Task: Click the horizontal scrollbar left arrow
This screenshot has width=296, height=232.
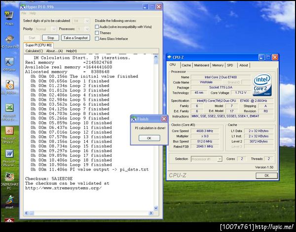Action: [26, 213]
